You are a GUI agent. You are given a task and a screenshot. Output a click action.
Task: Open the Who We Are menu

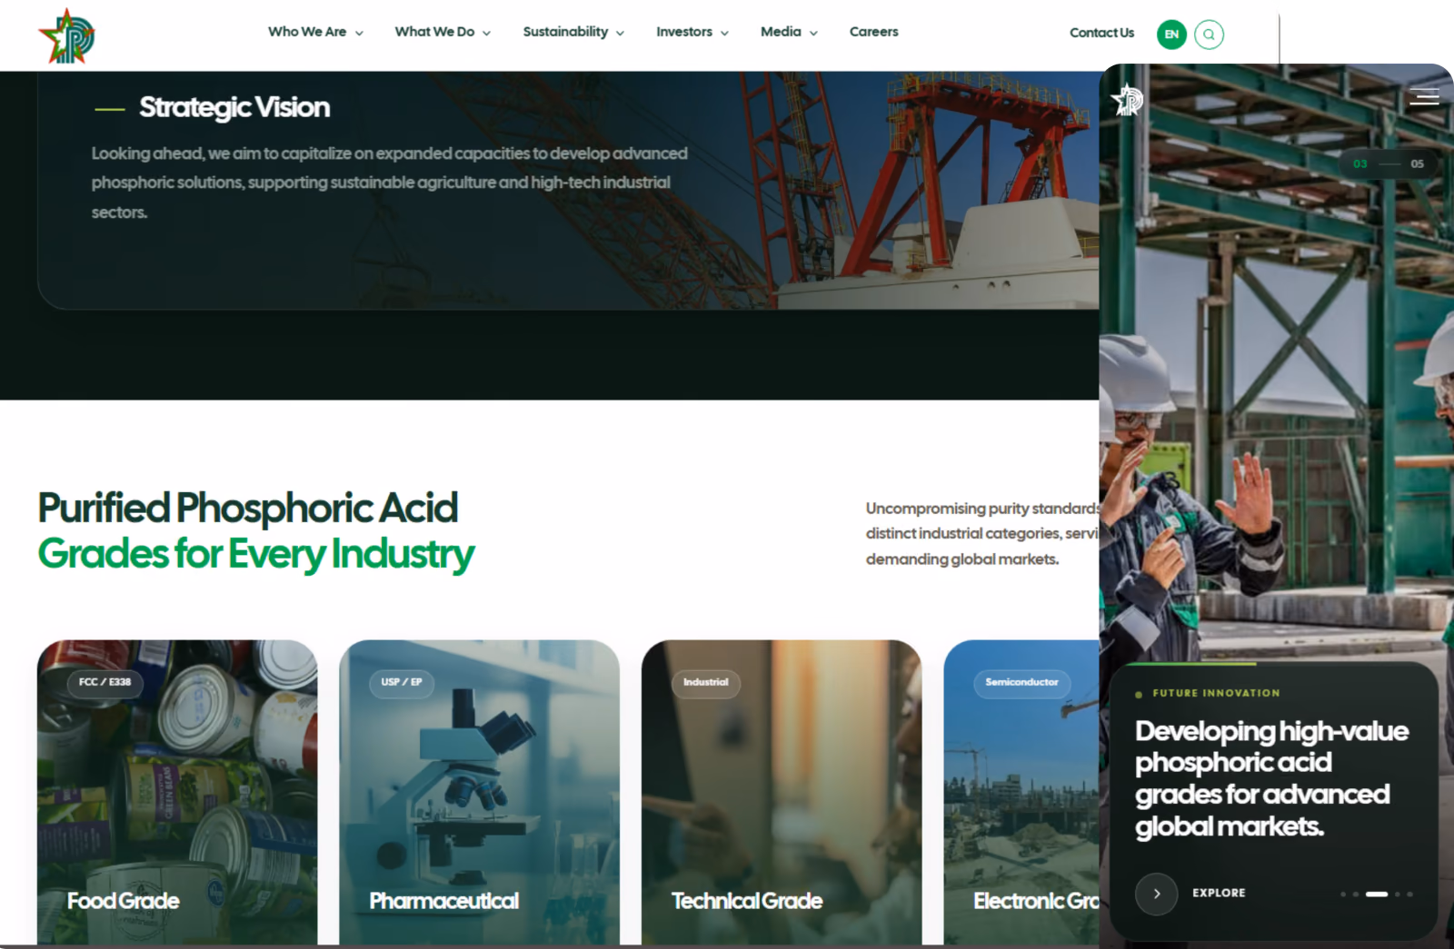[307, 32]
